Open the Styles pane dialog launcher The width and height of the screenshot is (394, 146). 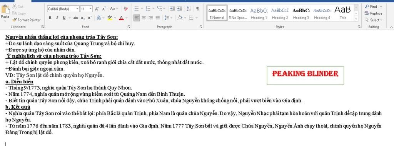tap(359, 27)
